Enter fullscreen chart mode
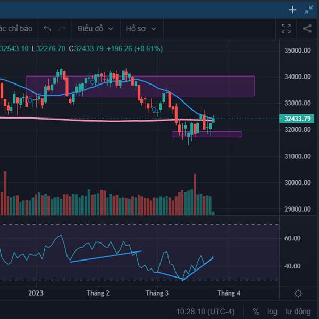Image resolution: width=319 pixels, height=319 pixels. tap(286, 29)
